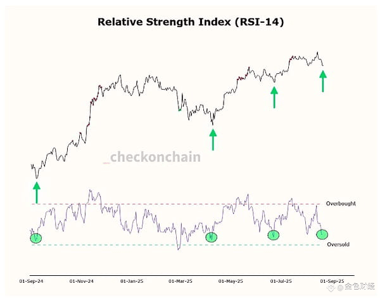Select the rightmost green RSI circle marker

coord(322,234)
